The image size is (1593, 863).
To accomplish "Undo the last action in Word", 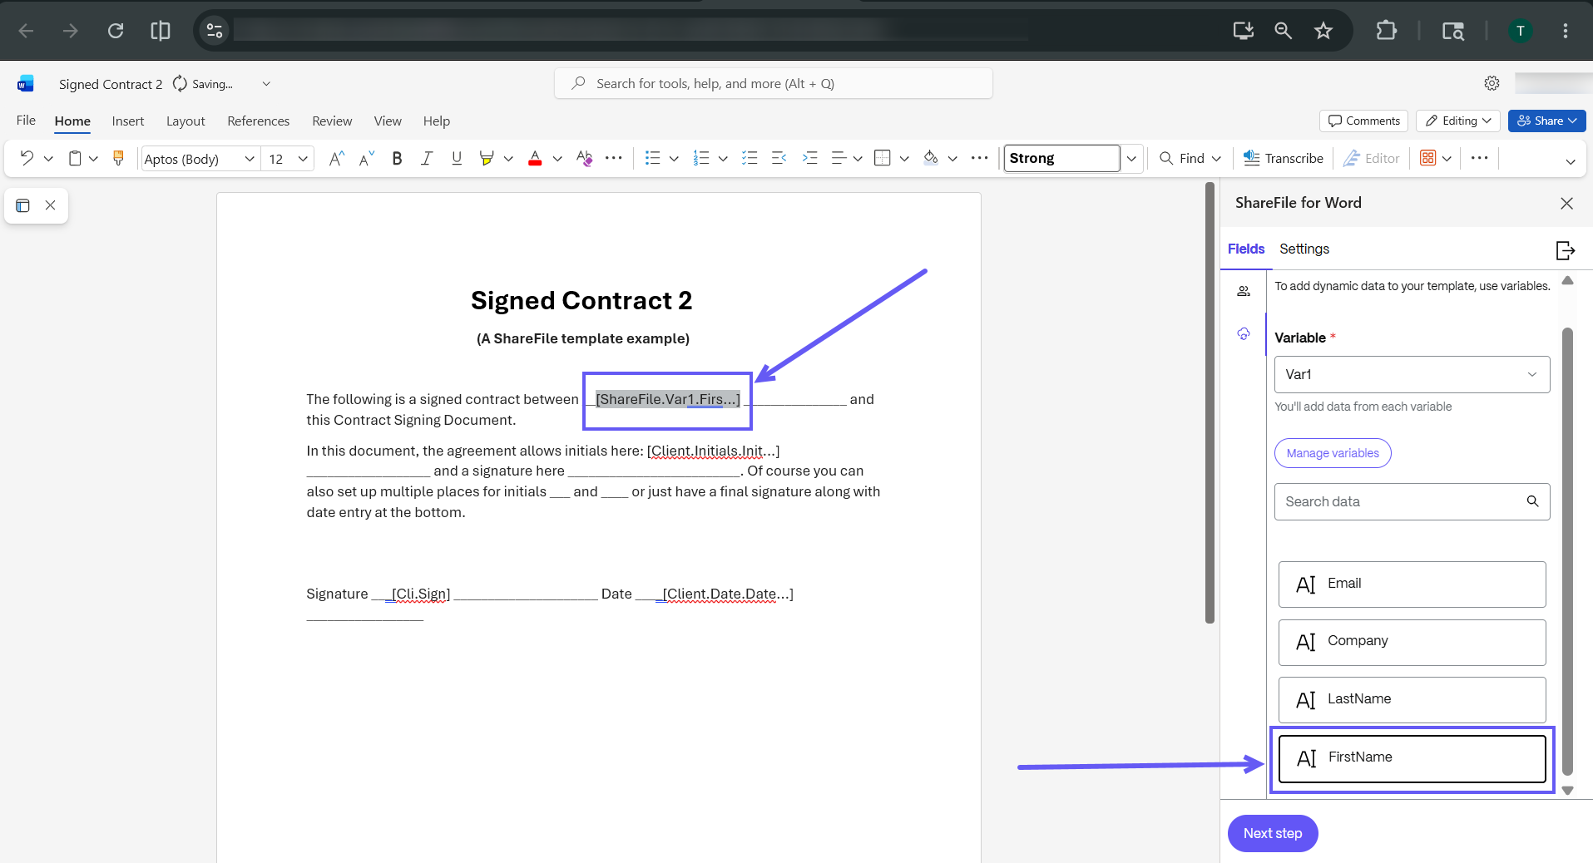I will pyautogui.click(x=27, y=158).
